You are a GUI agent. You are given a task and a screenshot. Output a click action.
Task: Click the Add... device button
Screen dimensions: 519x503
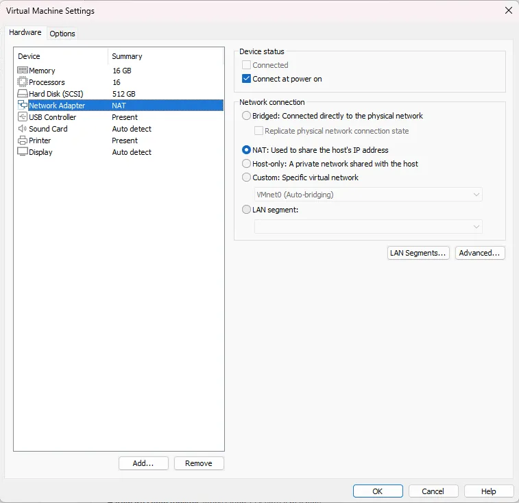point(143,463)
